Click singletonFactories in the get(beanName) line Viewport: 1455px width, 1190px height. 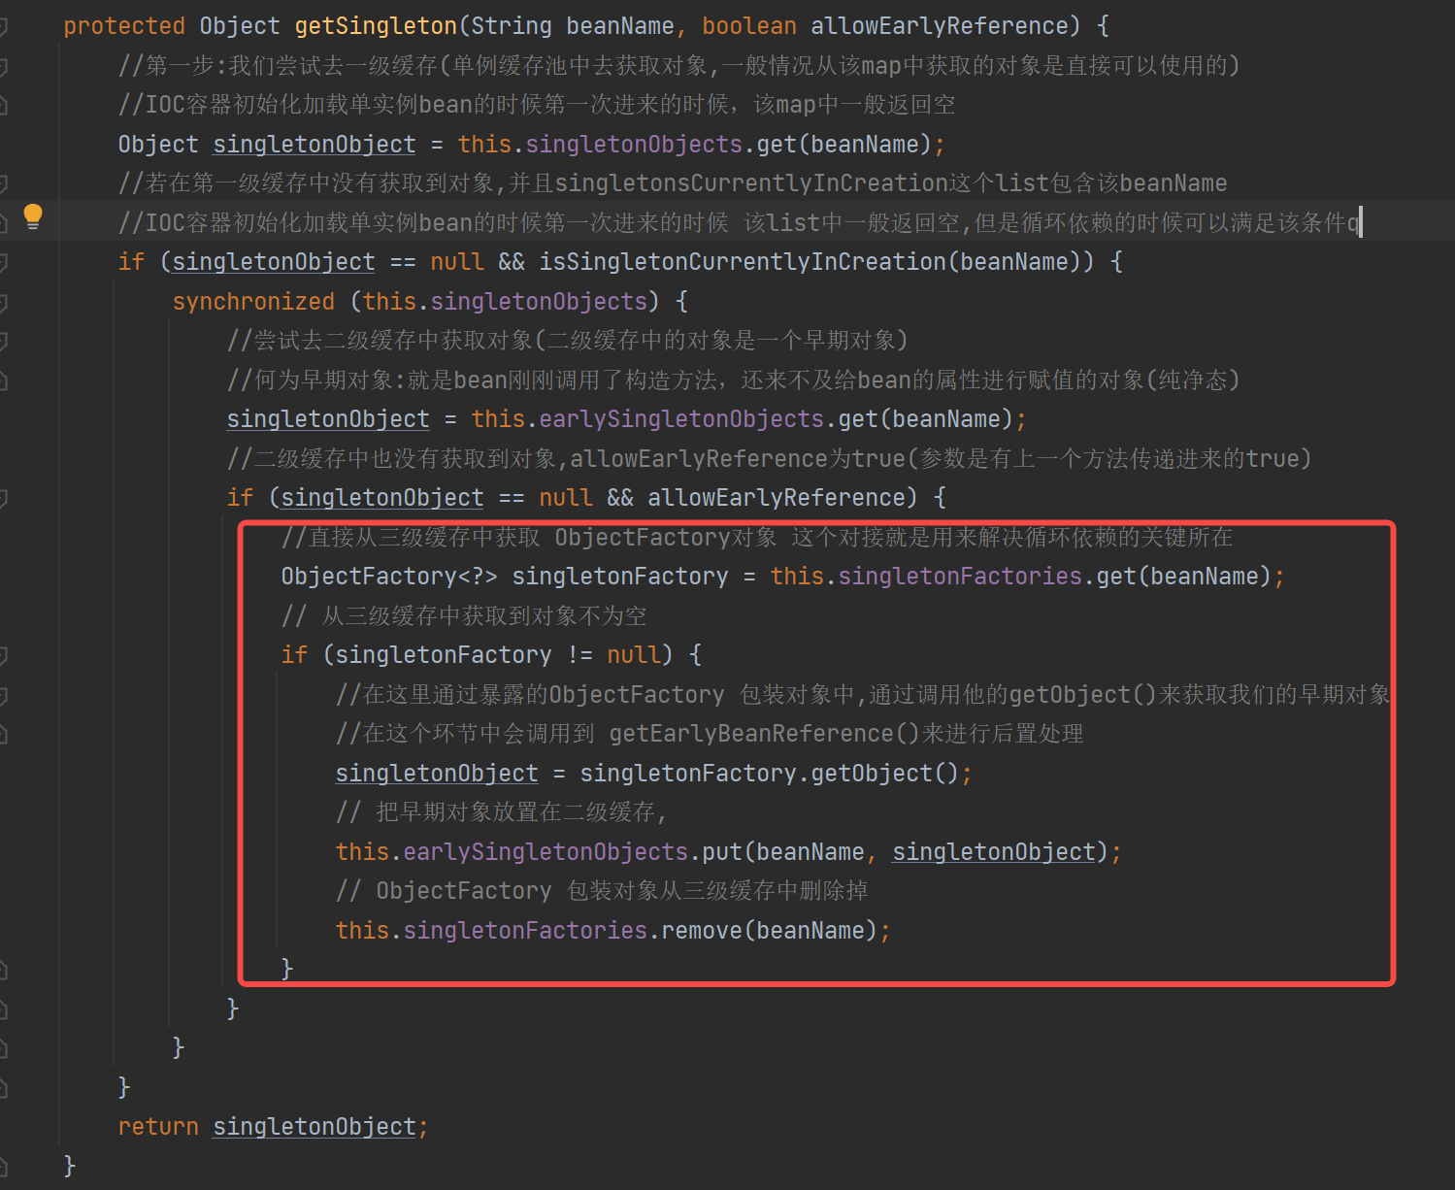pyautogui.click(x=960, y=577)
